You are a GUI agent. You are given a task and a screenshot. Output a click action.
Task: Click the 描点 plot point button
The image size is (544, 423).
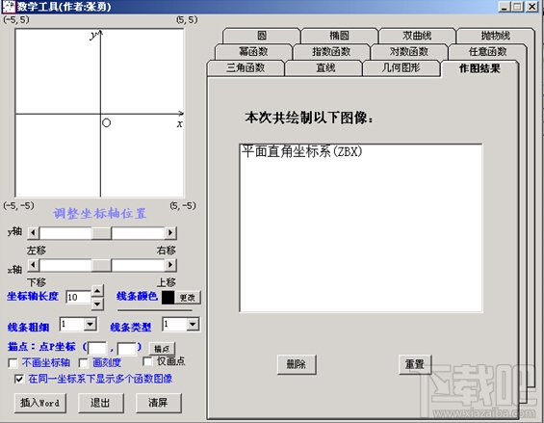(x=162, y=349)
